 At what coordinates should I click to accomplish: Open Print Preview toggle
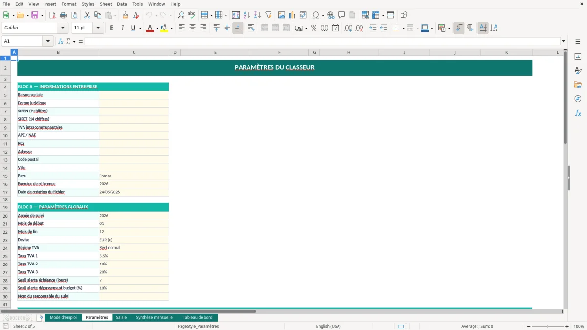[74, 15]
